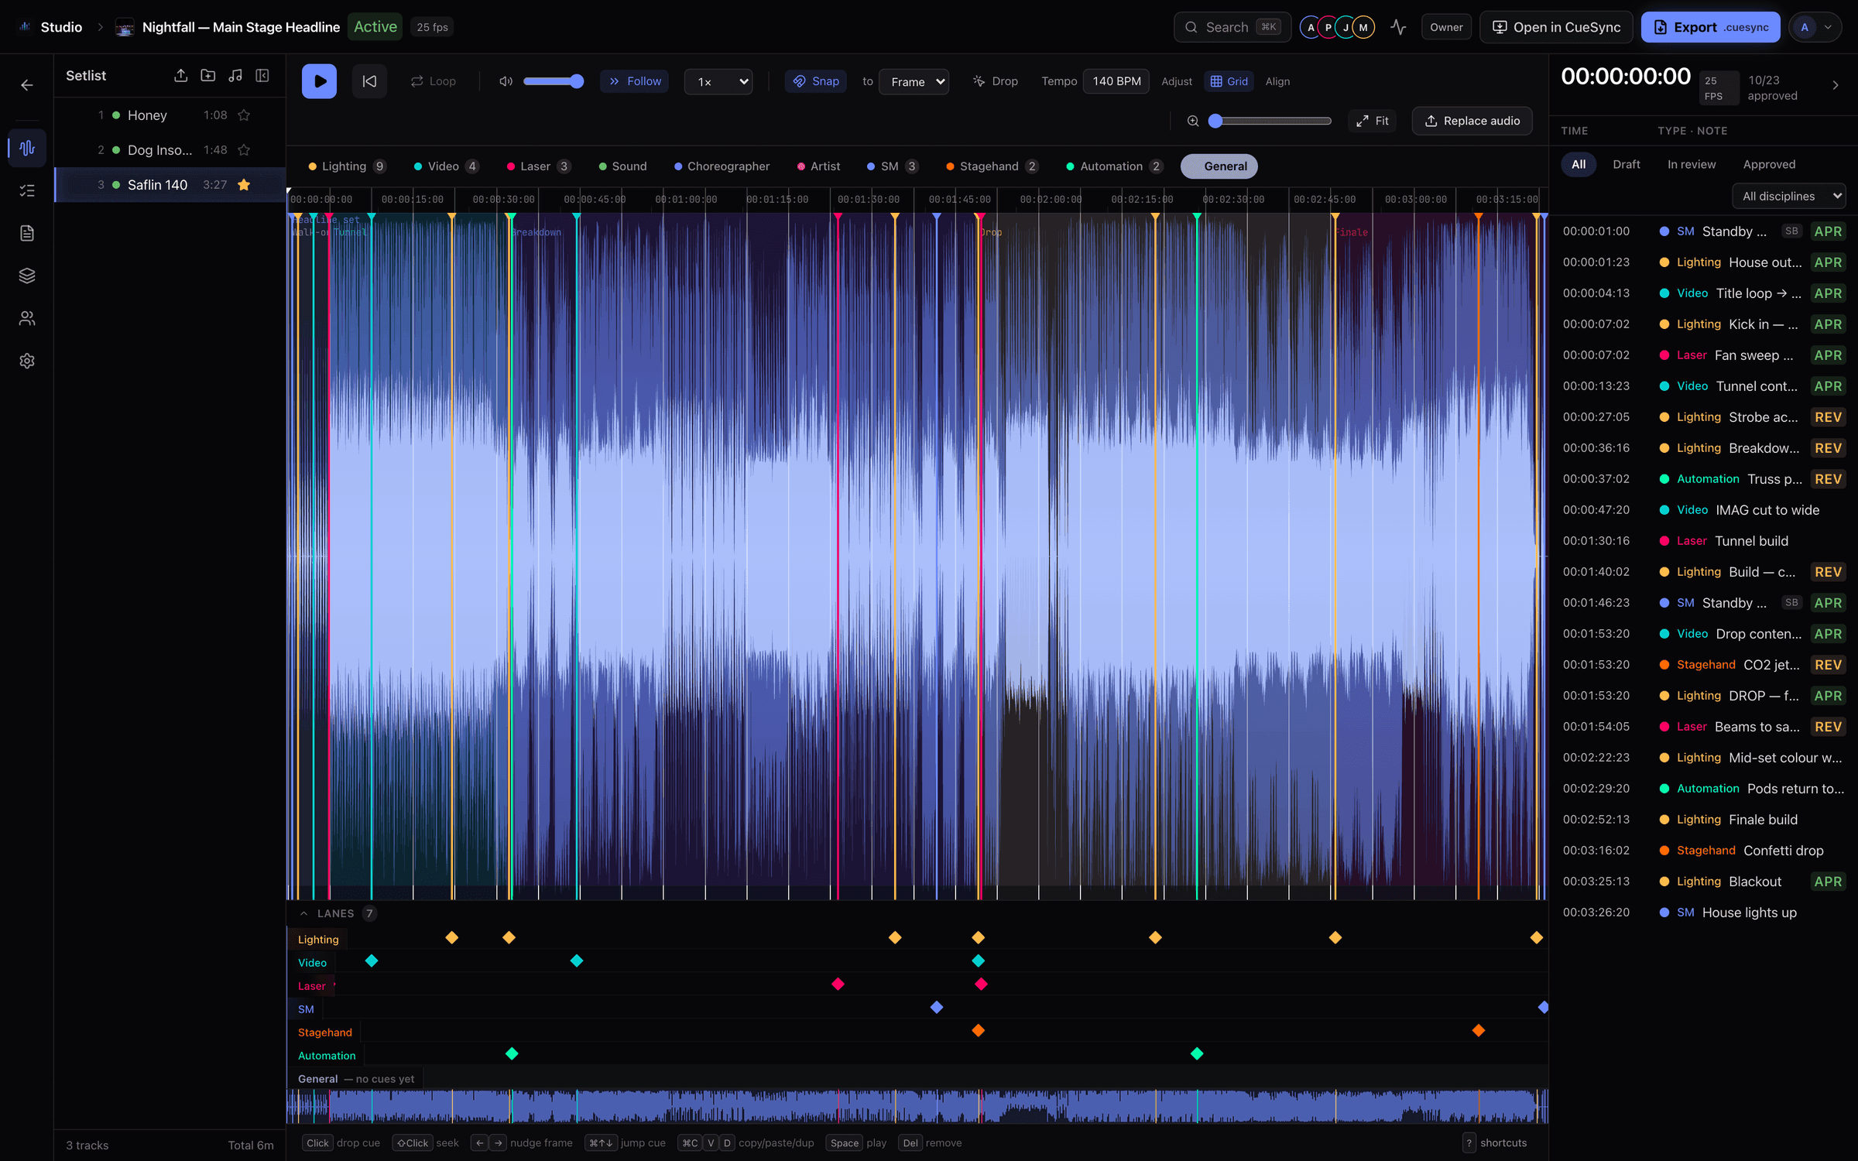Select the Lighting discipline chip

[348, 166]
